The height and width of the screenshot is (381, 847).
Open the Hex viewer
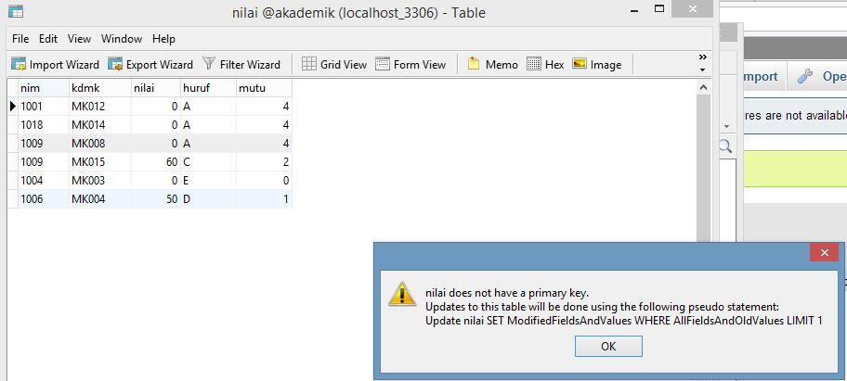(x=545, y=65)
